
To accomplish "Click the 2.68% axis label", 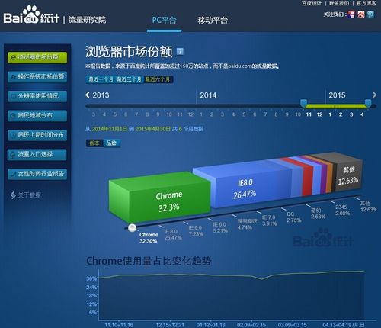I will [318, 214].
